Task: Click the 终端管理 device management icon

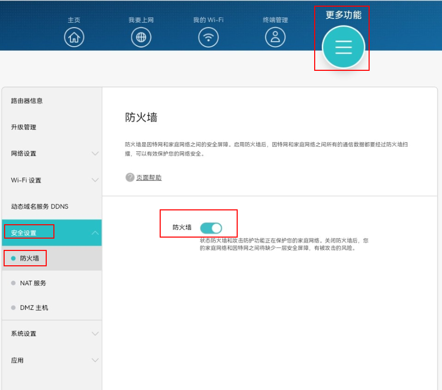Action: click(275, 37)
